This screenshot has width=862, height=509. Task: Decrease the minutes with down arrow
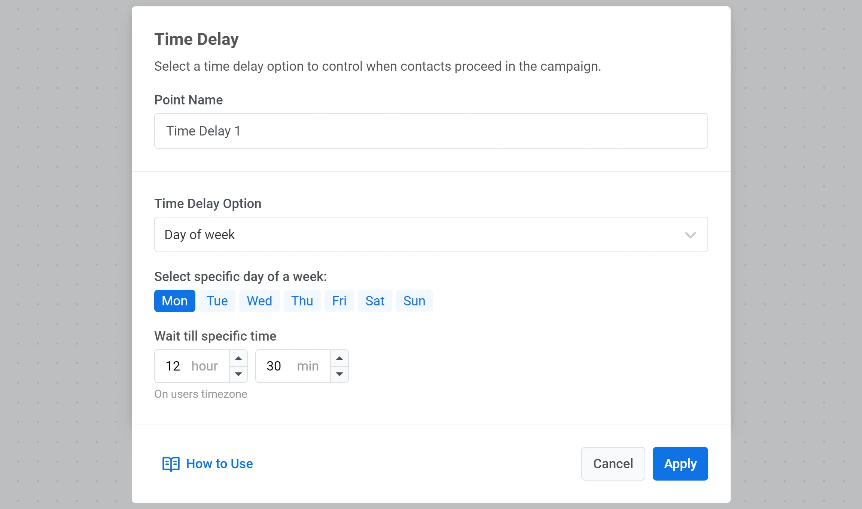339,374
